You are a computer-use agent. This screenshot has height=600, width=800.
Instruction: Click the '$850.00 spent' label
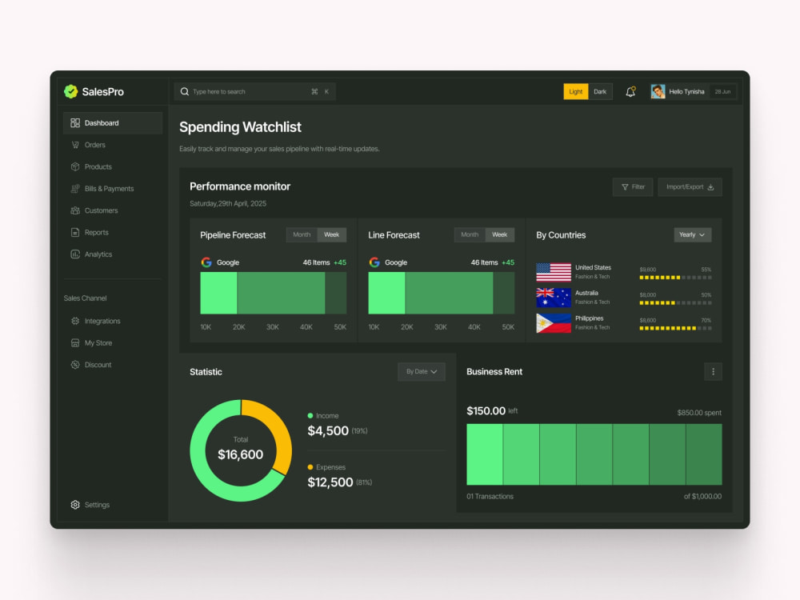coord(699,413)
